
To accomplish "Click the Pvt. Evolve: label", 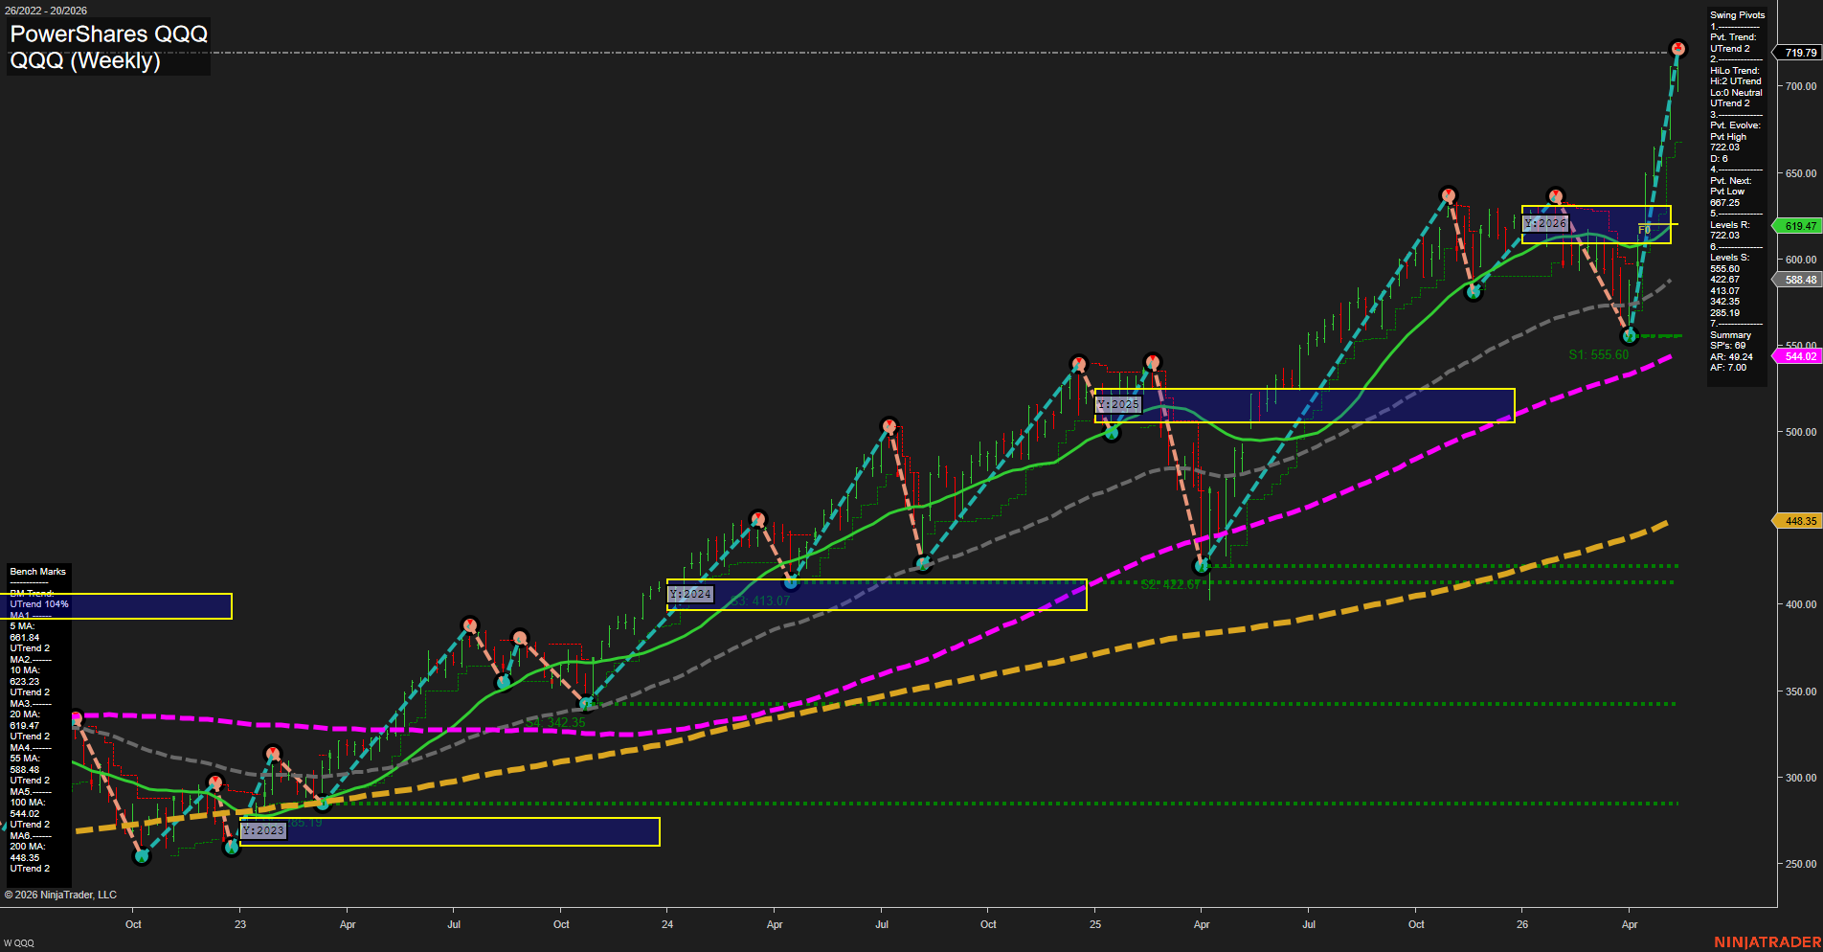I will [1735, 125].
